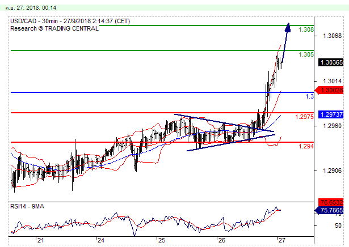Click the blue pivot label '1.3'
The width and height of the screenshot is (349, 247).
[x=310, y=97]
